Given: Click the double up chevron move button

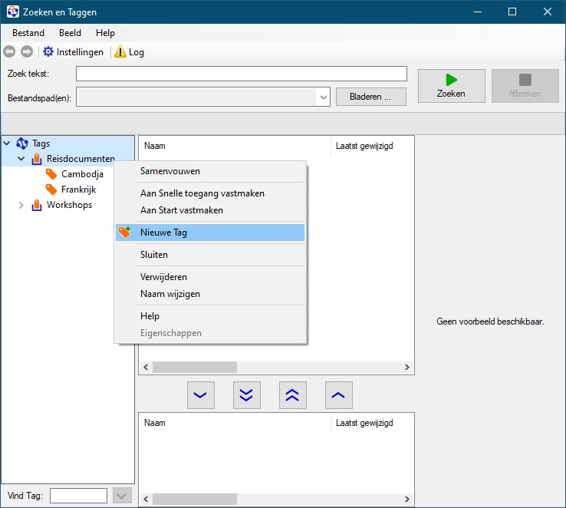Looking at the screenshot, I should pos(293,395).
